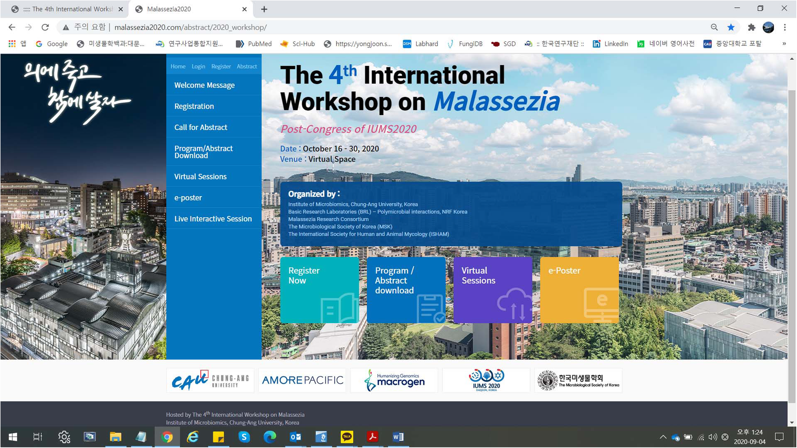Screen dimensions: 797x448
Task: Select the Malassezia2020 tab
Action: 190,9
